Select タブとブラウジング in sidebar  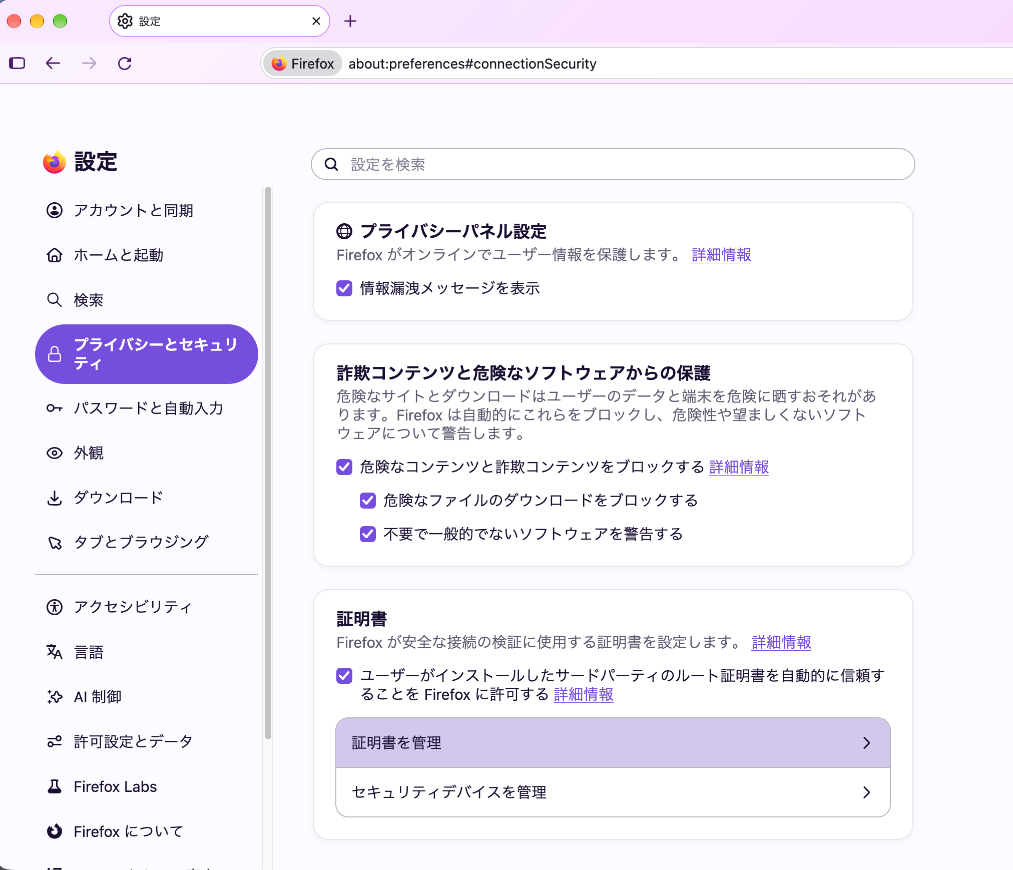[x=147, y=543]
